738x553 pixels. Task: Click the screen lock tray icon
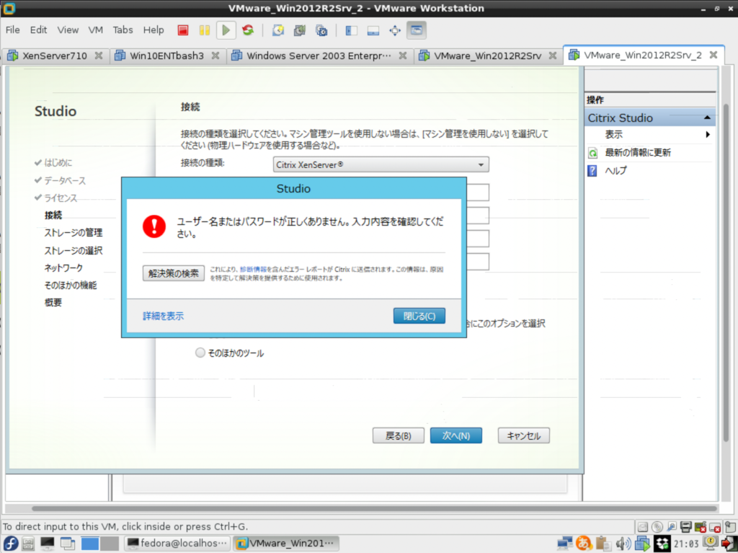pyautogui.click(x=710, y=542)
